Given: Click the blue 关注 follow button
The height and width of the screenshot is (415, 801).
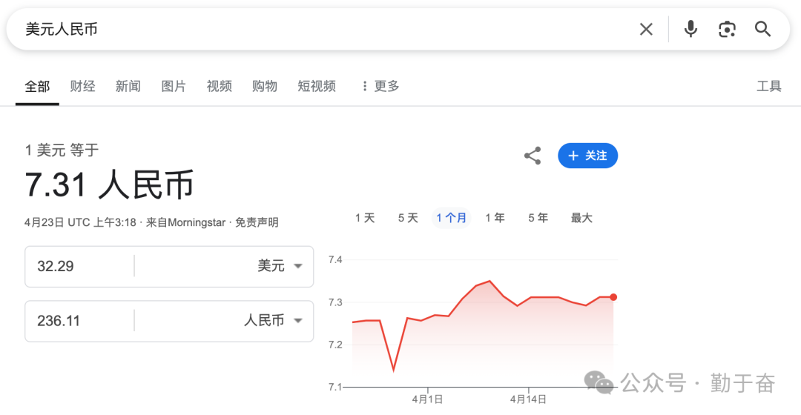Looking at the screenshot, I should click(587, 156).
